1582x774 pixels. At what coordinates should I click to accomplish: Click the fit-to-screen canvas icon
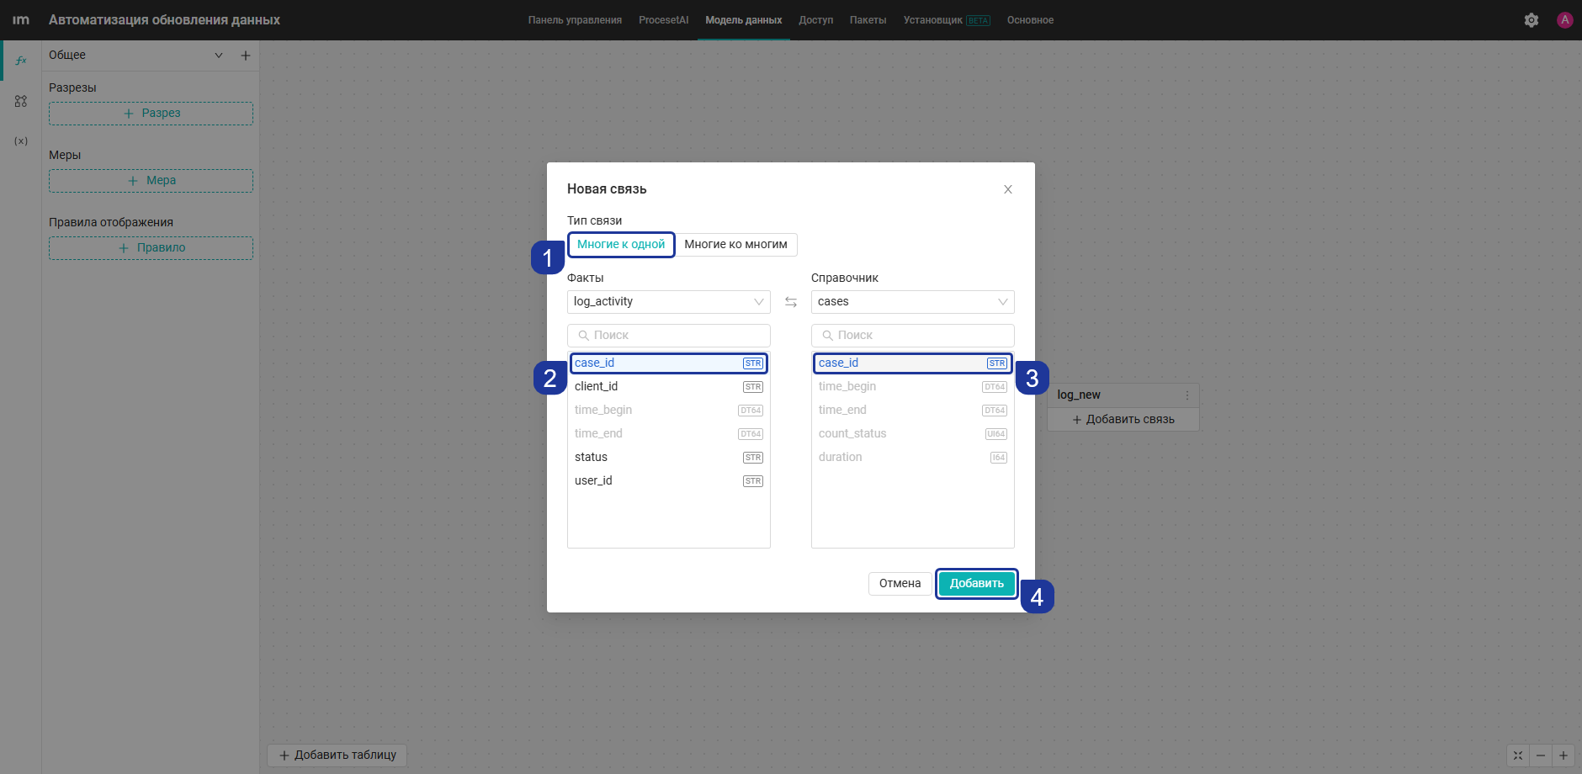(1518, 755)
